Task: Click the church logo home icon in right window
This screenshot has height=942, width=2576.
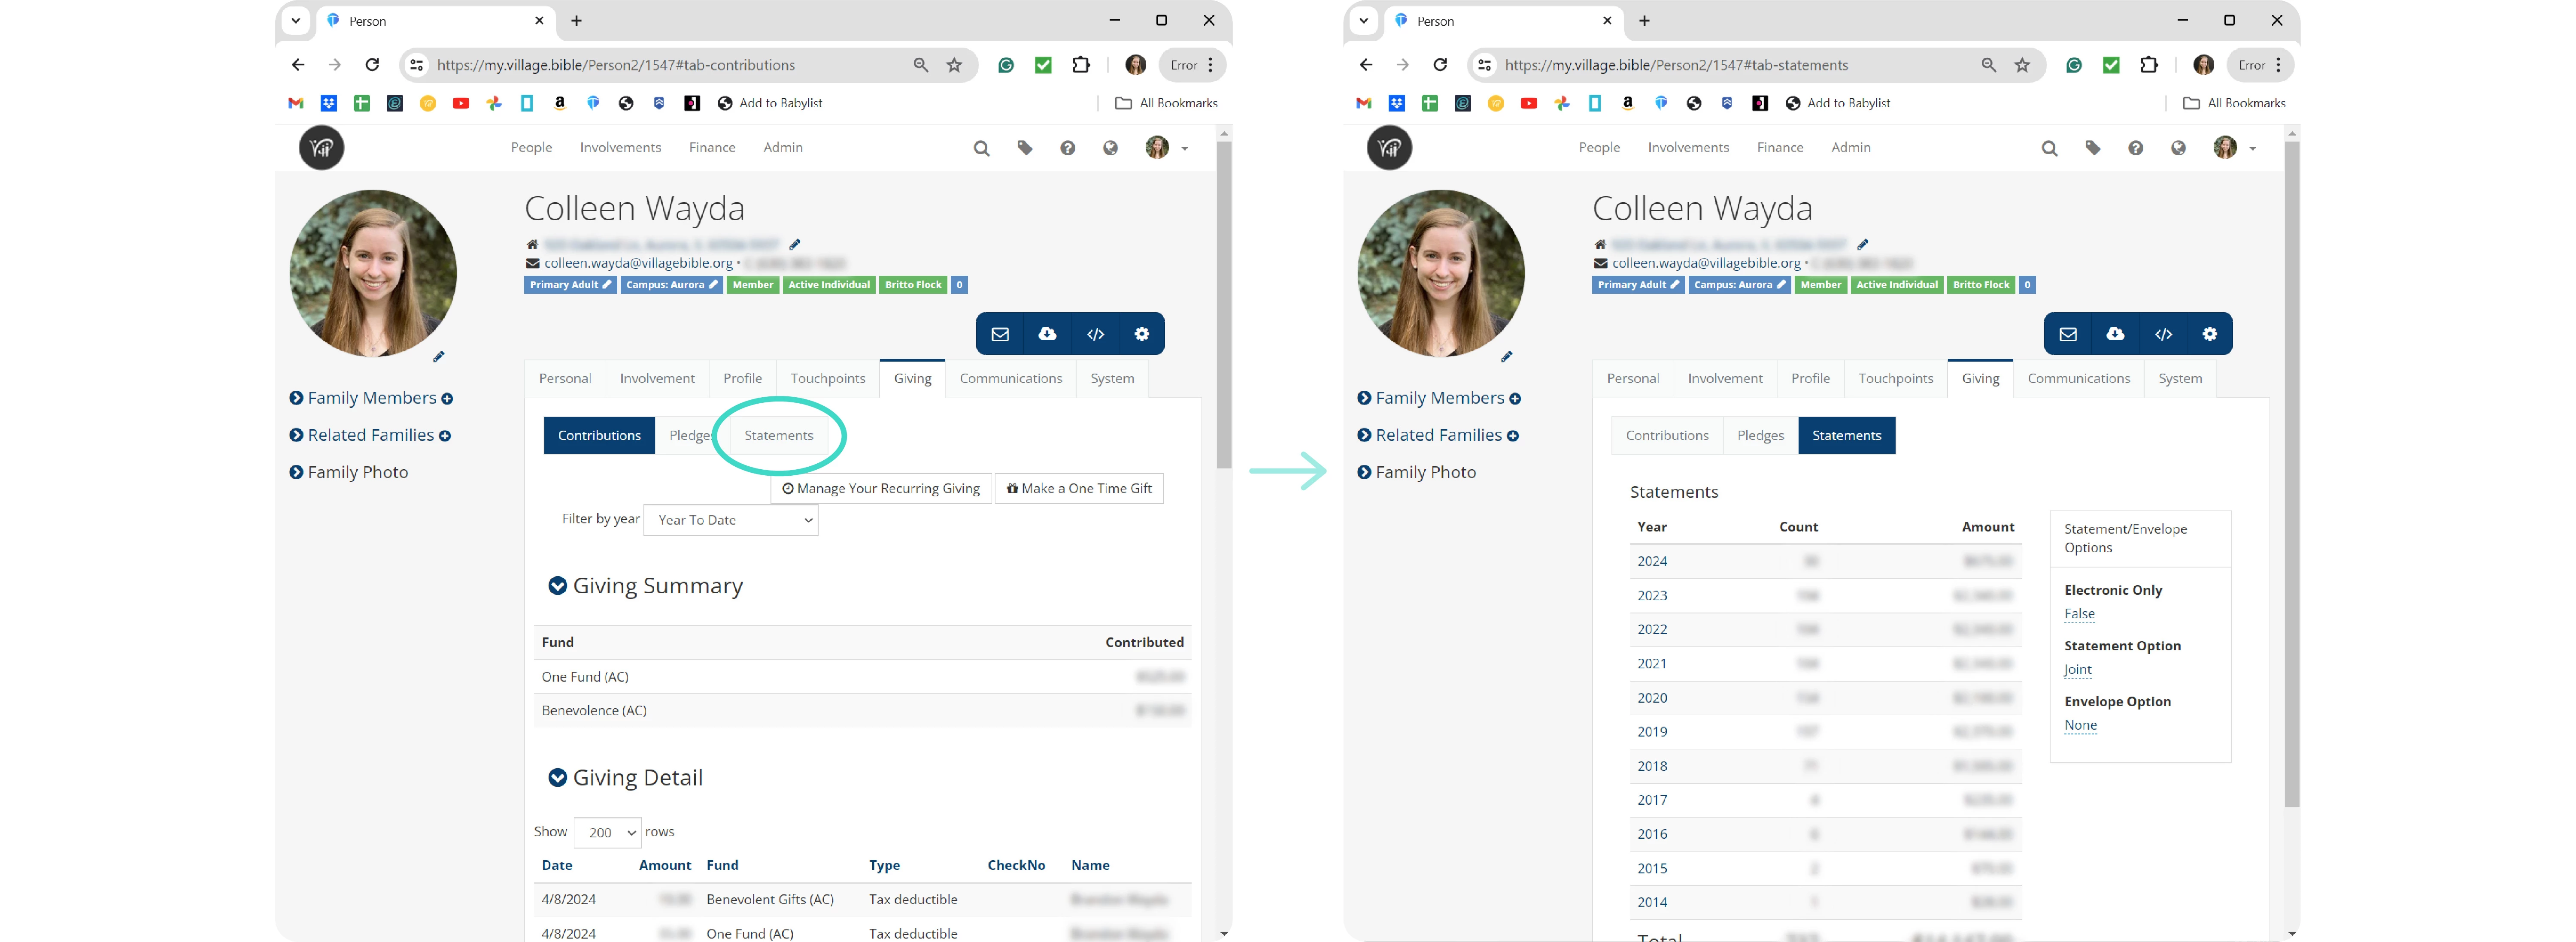Action: tap(1389, 148)
